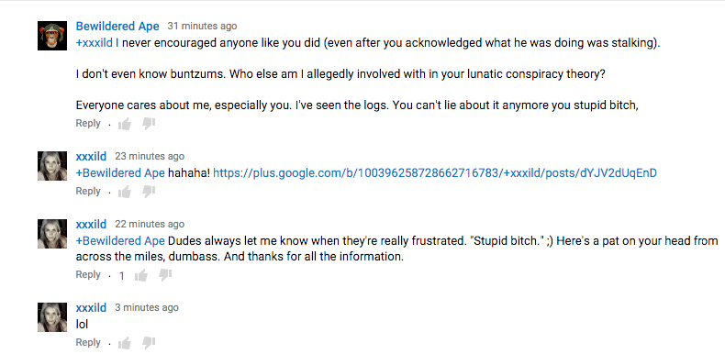
Task: Reply to the 'lol' comment
Action: pos(88,342)
